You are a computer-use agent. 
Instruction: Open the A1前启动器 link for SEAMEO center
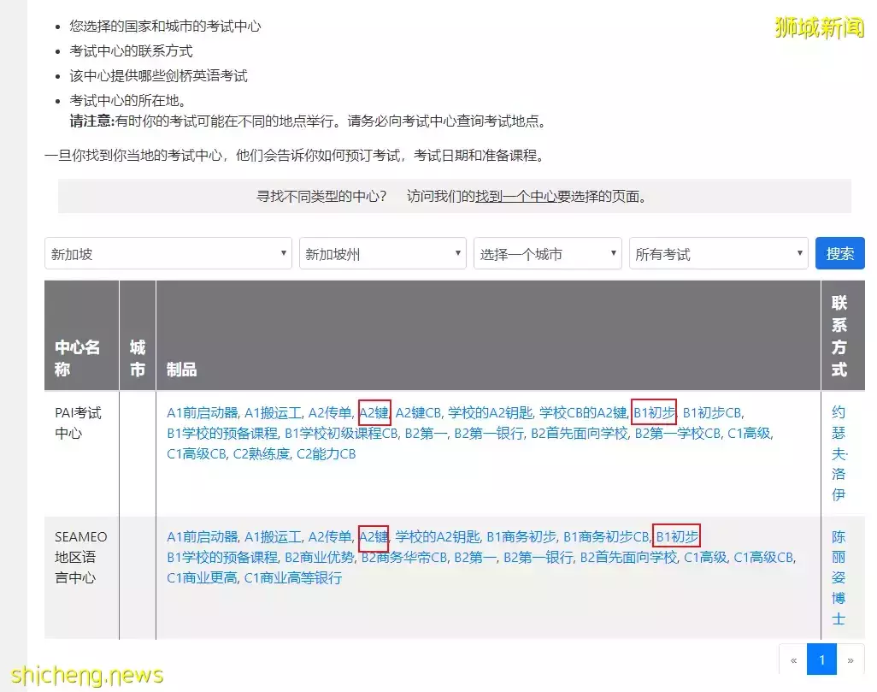coord(204,536)
